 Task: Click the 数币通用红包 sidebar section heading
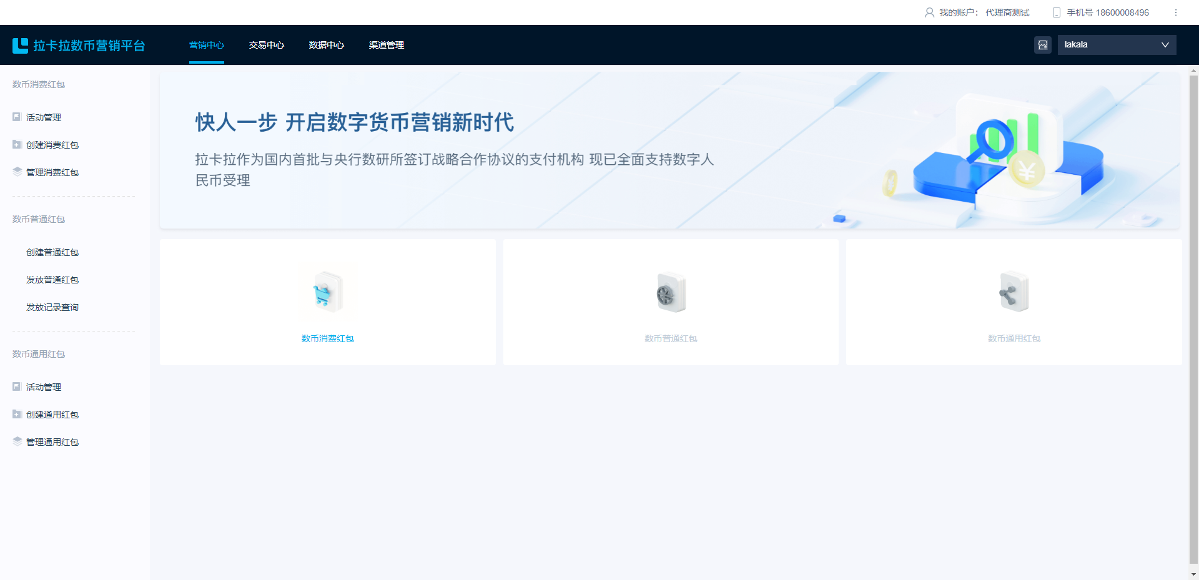point(39,354)
